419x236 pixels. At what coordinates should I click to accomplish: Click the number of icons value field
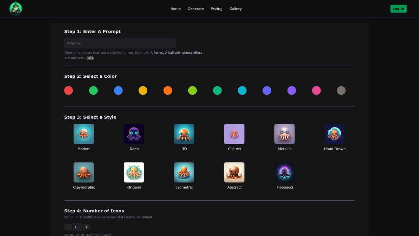point(77,227)
